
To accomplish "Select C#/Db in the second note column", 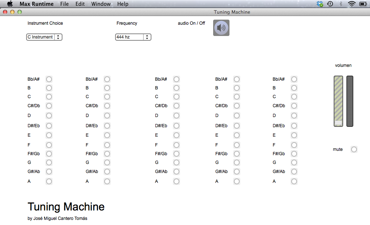I will tap(107, 106).
